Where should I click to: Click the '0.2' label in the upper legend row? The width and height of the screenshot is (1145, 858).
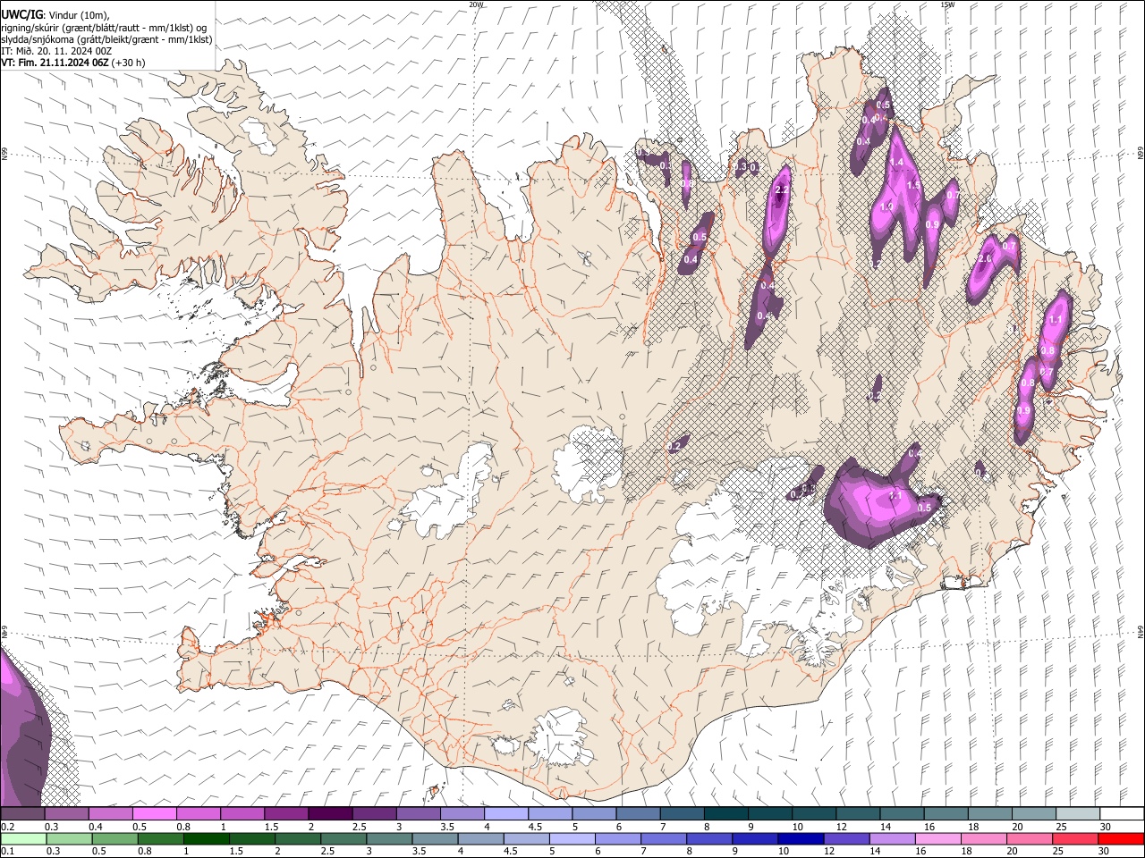point(6,827)
